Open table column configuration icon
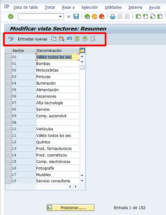The image size is (166, 215). (82, 50)
